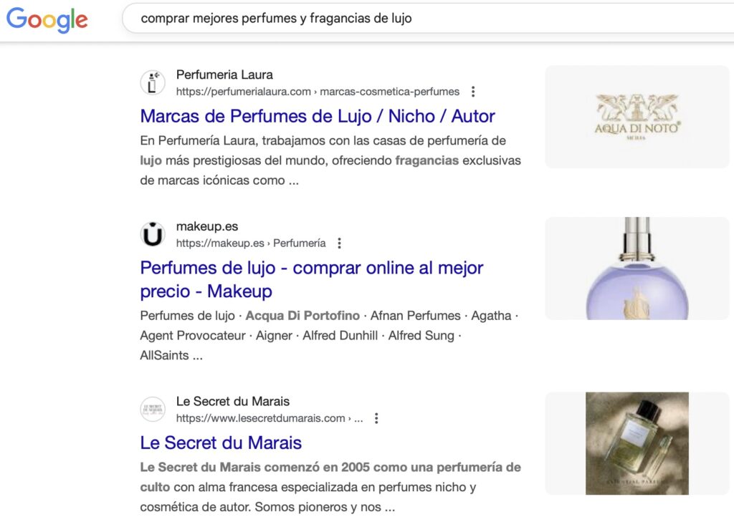Open Le Secret du Marais favicon icon
The image size is (734, 527).
click(x=153, y=409)
